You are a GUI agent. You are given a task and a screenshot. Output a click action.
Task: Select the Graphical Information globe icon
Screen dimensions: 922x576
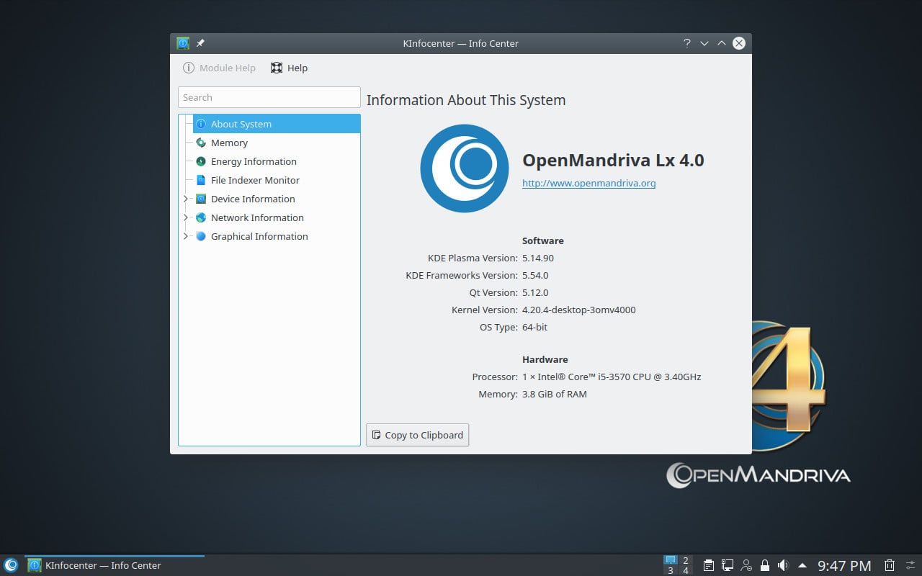pos(200,236)
